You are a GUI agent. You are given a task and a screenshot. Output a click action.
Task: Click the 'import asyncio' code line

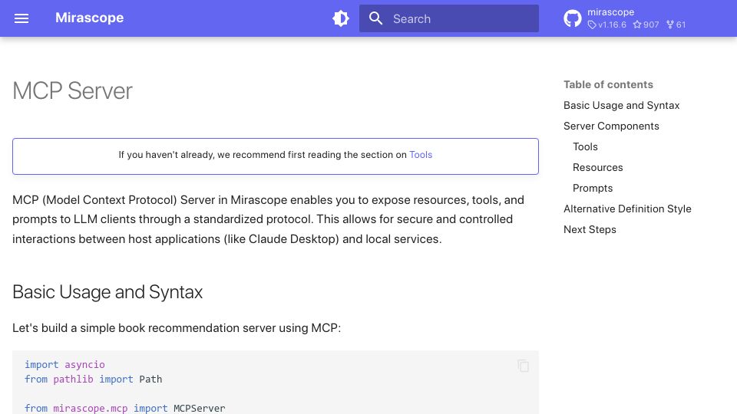64,364
